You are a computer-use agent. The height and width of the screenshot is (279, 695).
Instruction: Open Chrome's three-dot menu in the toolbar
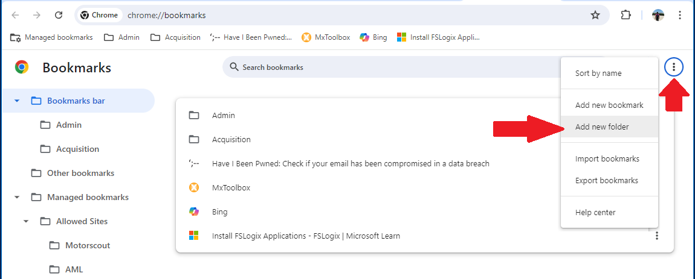pyautogui.click(x=679, y=15)
